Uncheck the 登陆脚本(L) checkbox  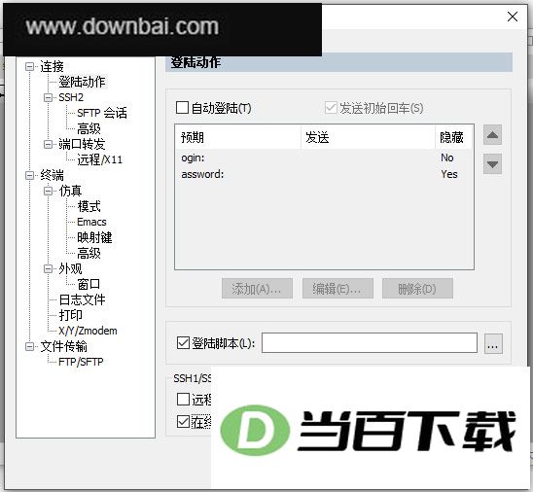(x=183, y=343)
